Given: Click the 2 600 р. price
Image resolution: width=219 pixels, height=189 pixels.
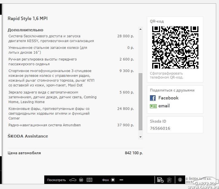Looking at the screenshot, I should (x=127, y=59).
